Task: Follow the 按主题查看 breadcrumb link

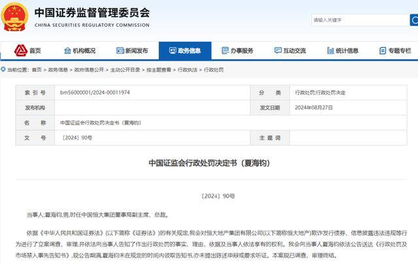Action: (x=159, y=70)
